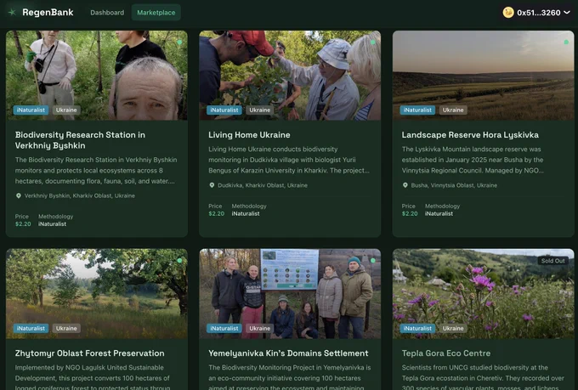This screenshot has width=578, height=390.
Task: Click iNaturalist tag on Zhytomyr Forest card
Action: 31,328
